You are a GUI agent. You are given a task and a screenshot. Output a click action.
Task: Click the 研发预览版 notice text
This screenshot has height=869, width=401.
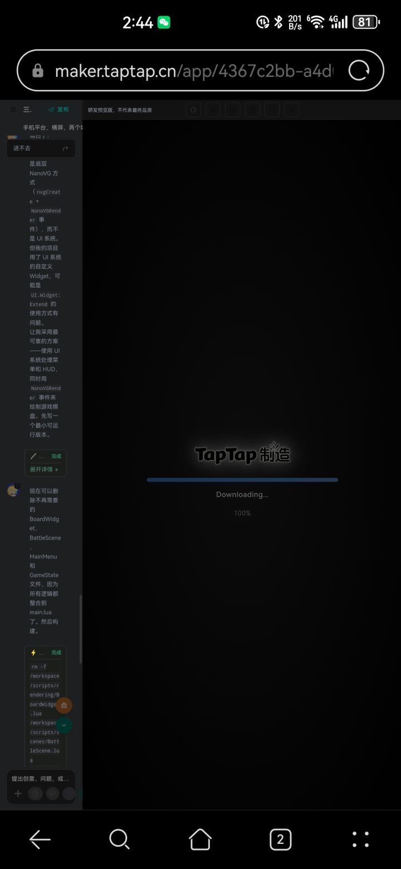point(120,110)
